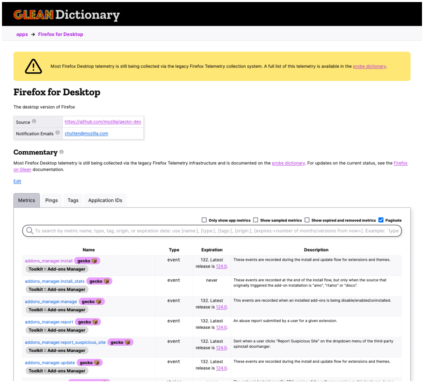Viewport: 424px width, 385px height.
Task: Click the gecko tag on addons_manager.install row
Action: tap(87, 261)
